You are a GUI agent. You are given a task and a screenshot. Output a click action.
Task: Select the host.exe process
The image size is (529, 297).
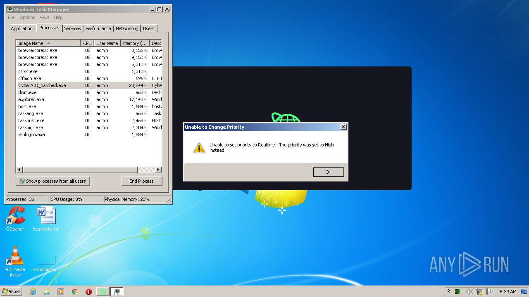89,106
